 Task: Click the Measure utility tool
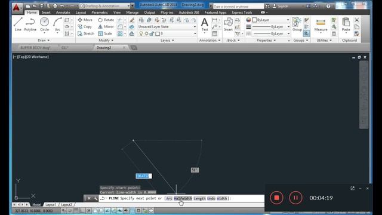(x=321, y=24)
